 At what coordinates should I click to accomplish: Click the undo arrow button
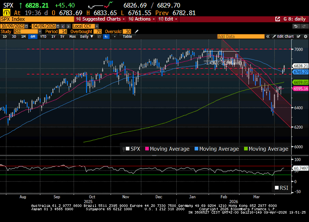click(x=296, y=26)
